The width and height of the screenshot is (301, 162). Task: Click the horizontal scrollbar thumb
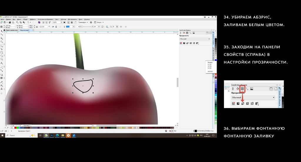(x=106, y=126)
